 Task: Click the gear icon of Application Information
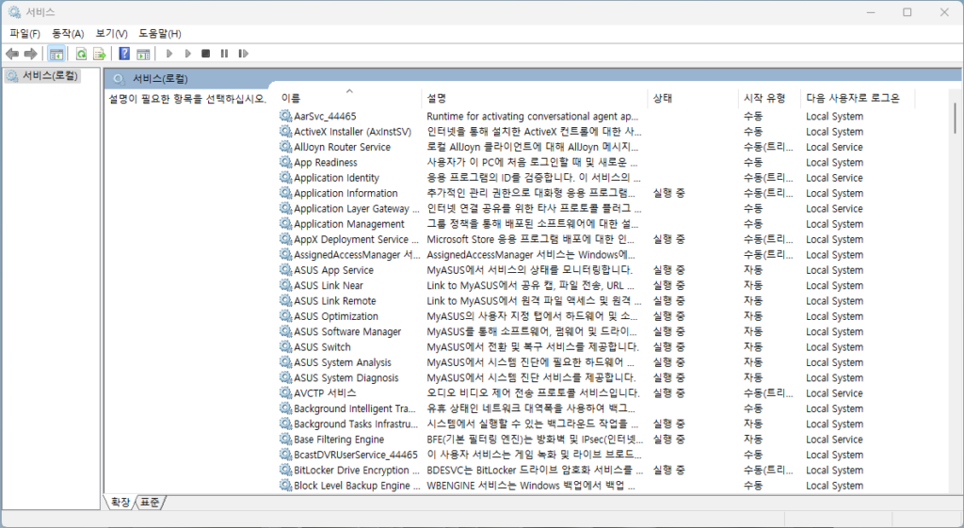[x=285, y=193]
